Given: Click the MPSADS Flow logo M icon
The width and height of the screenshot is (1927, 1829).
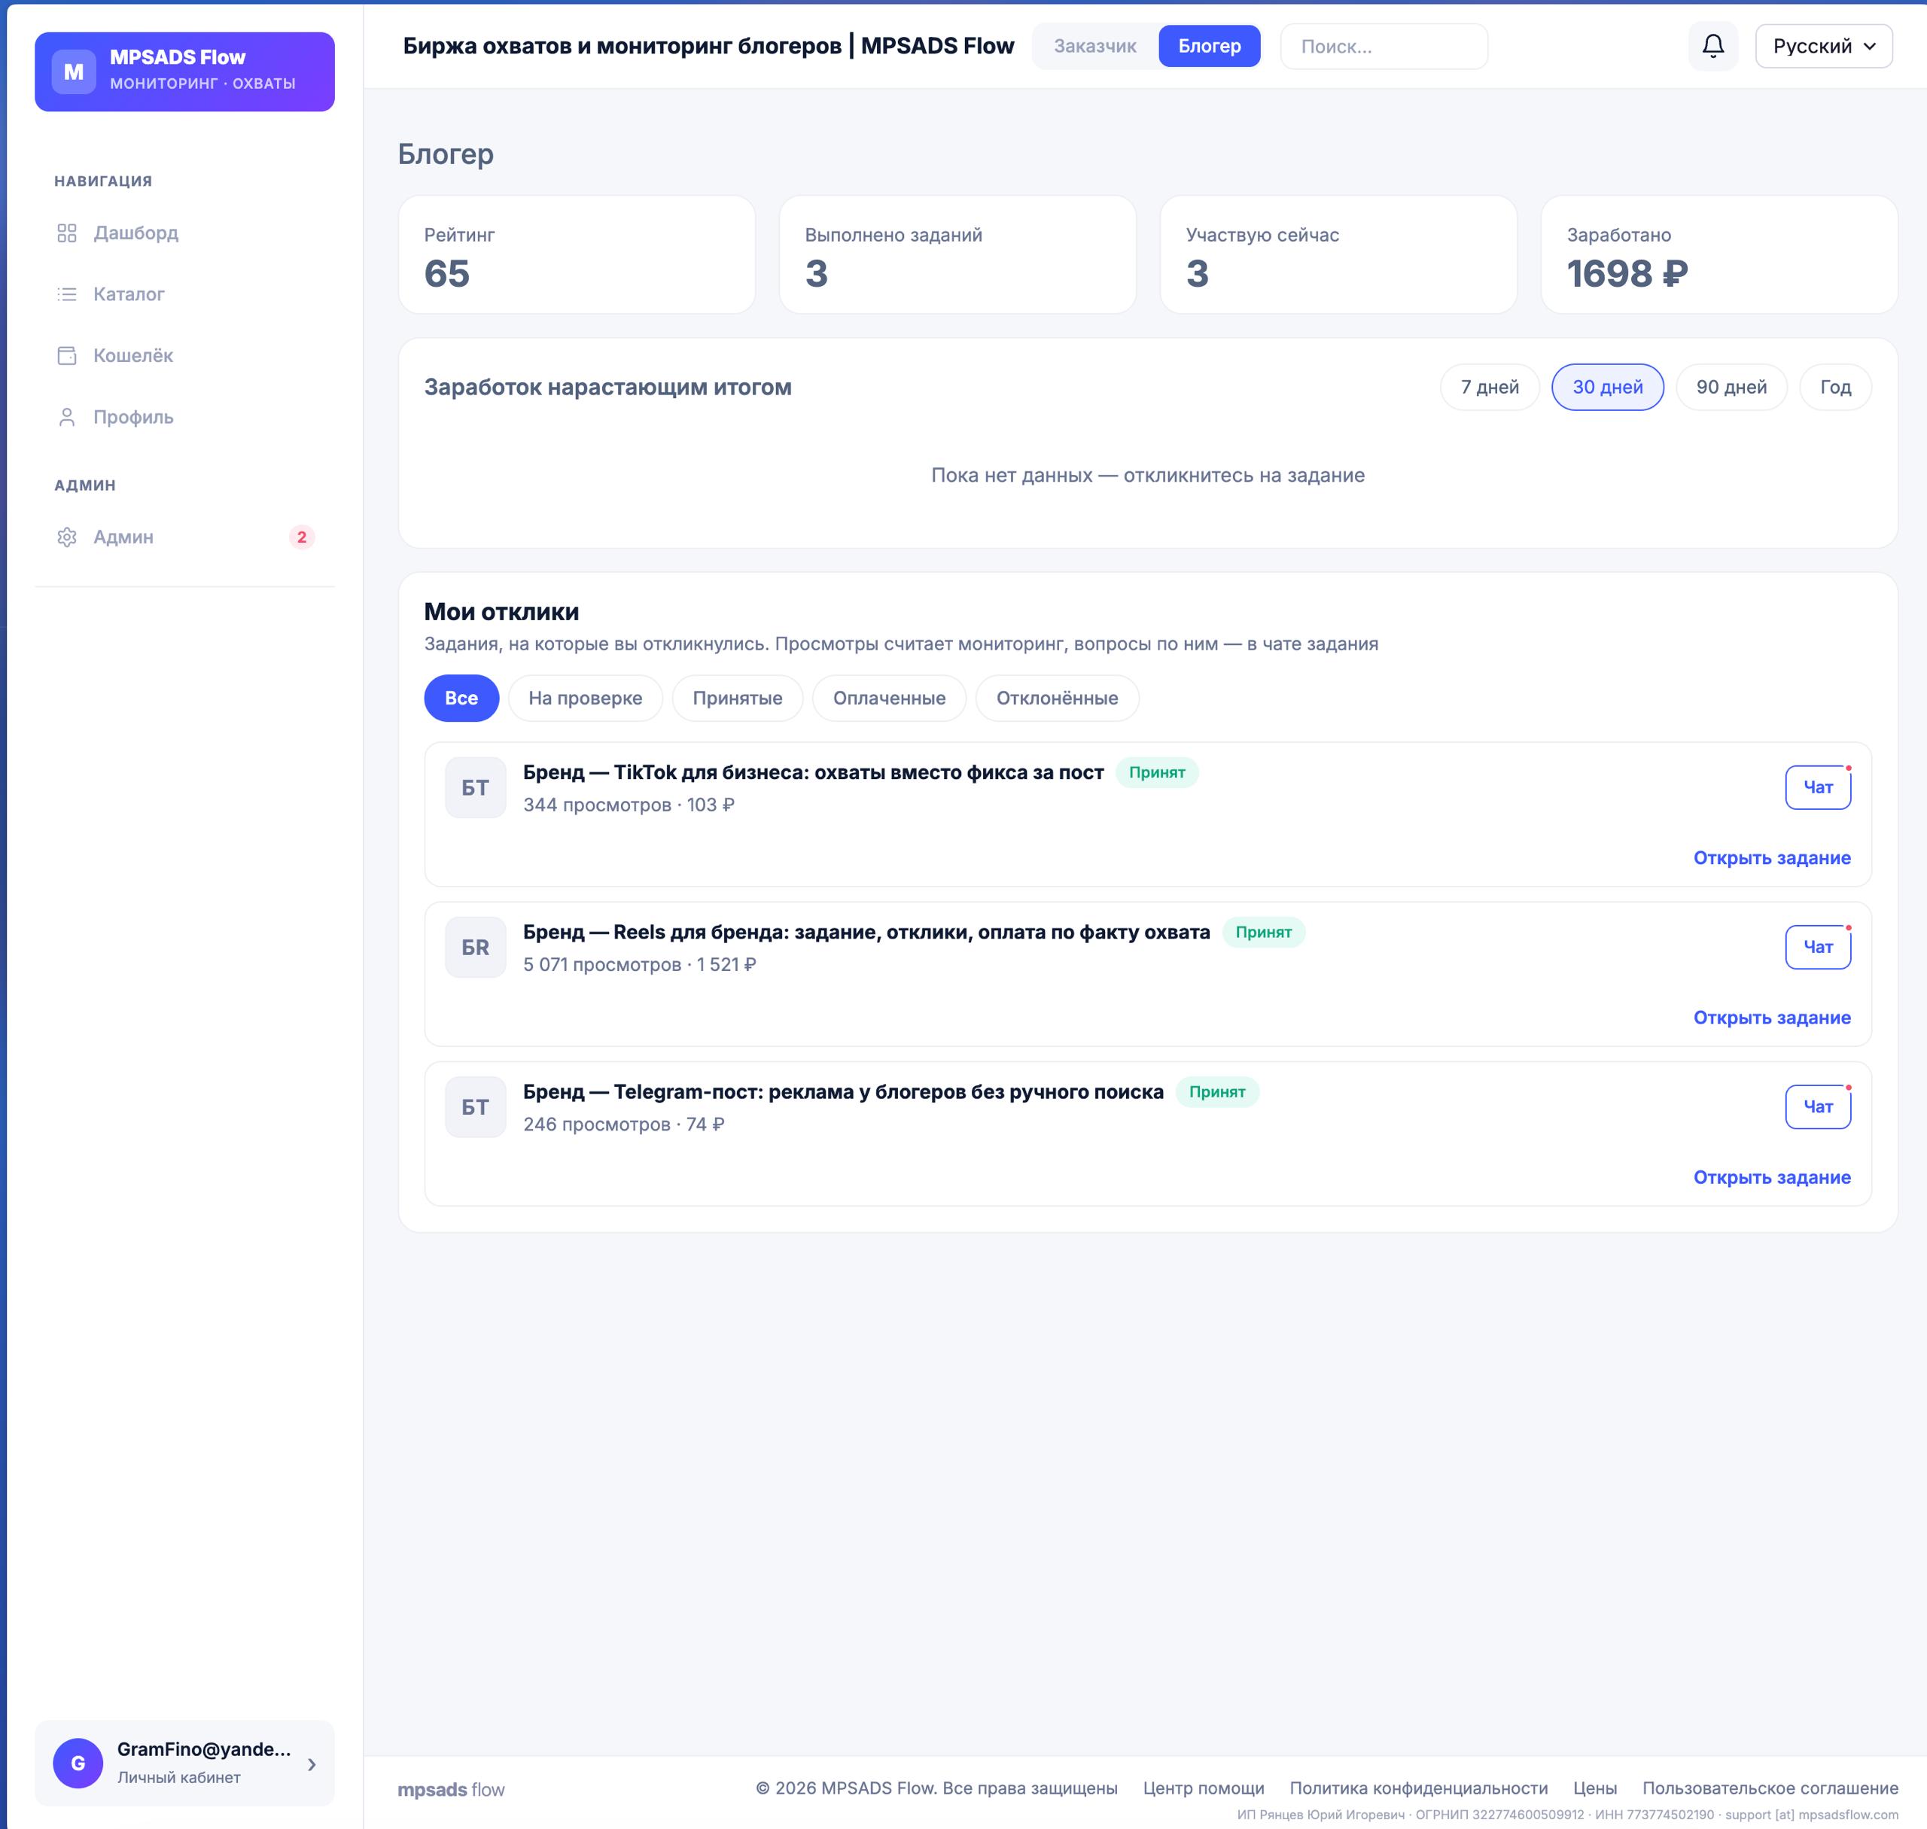Looking at the screenshot, I should (x=74, y=72).
